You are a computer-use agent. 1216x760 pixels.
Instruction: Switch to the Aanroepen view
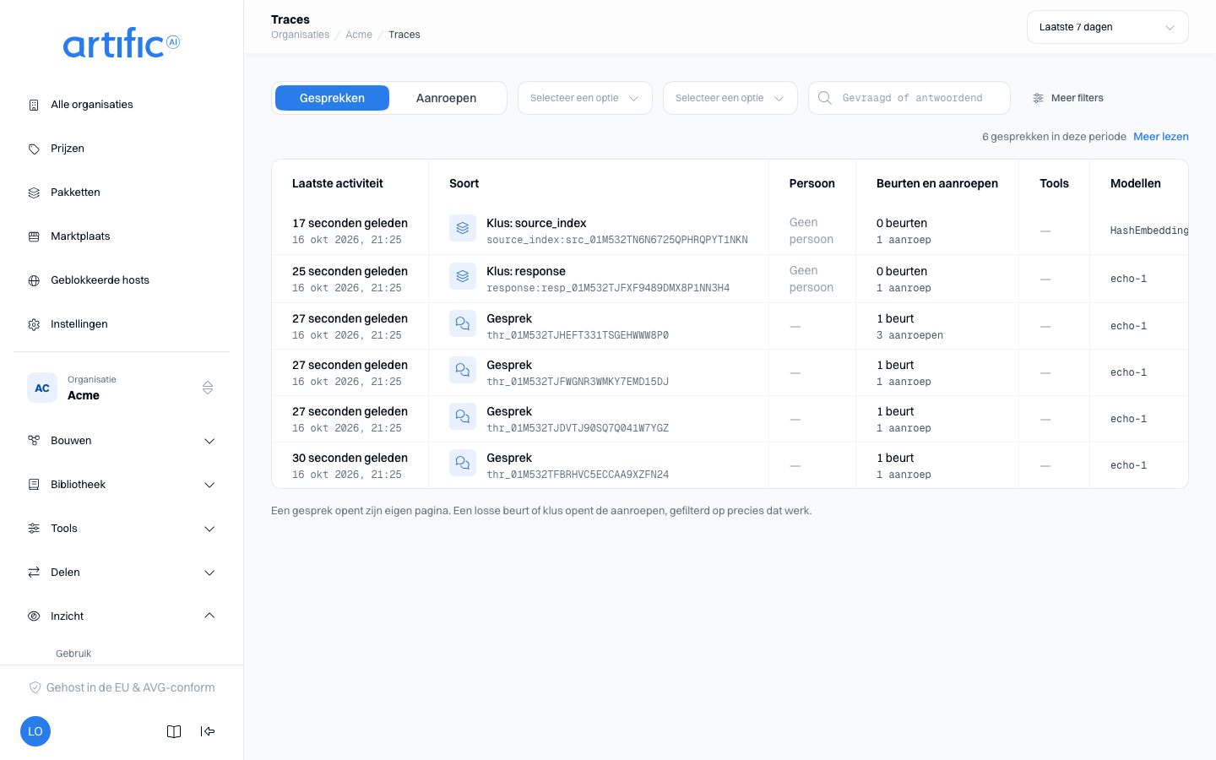(x=446, y=98)
